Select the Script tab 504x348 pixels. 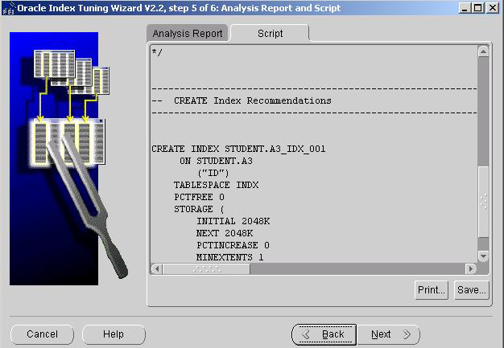tap(270, 34)
